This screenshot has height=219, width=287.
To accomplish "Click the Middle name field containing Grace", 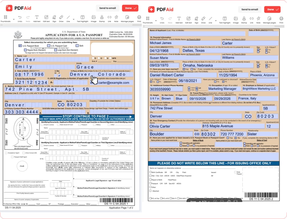I will (105, 67).
